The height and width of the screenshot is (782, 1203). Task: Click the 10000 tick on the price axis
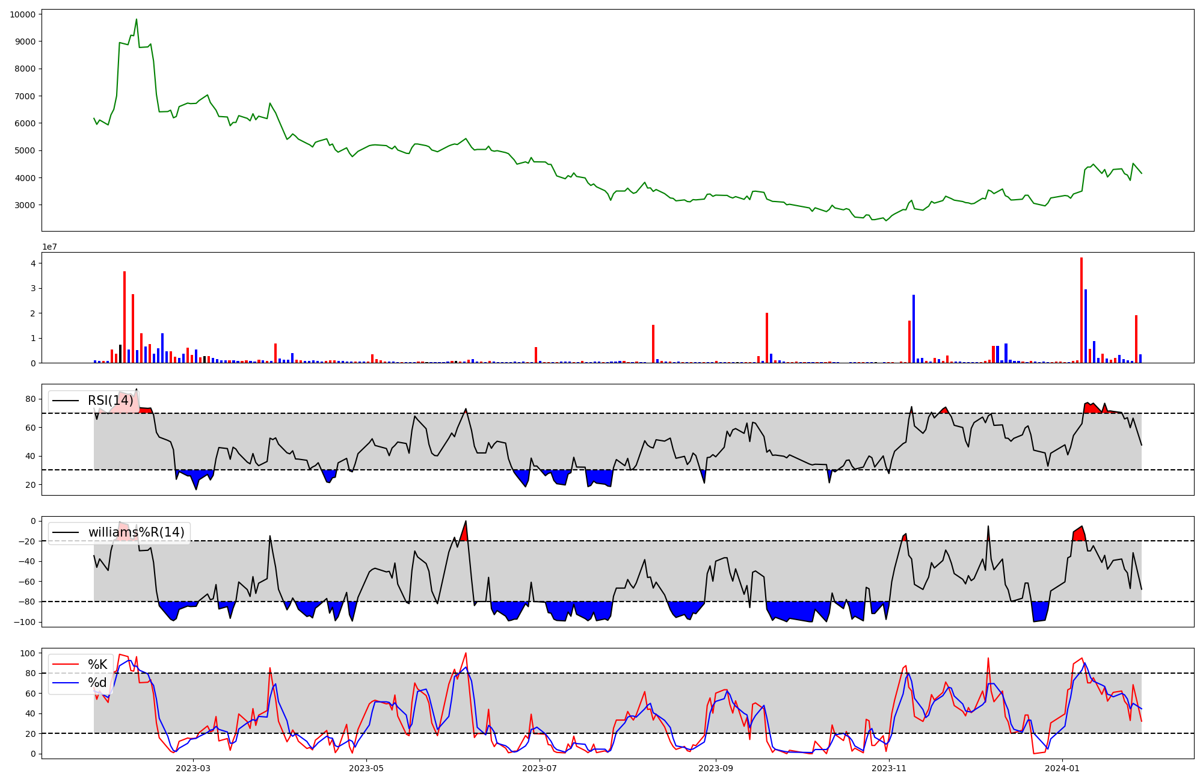(x=22, y=14)
